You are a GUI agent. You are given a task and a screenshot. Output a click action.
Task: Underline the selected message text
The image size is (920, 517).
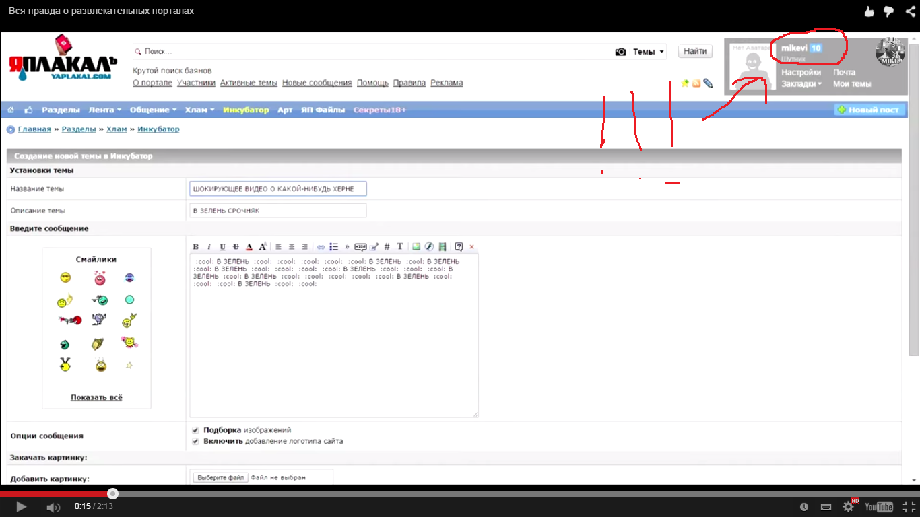tap(222, 246)
